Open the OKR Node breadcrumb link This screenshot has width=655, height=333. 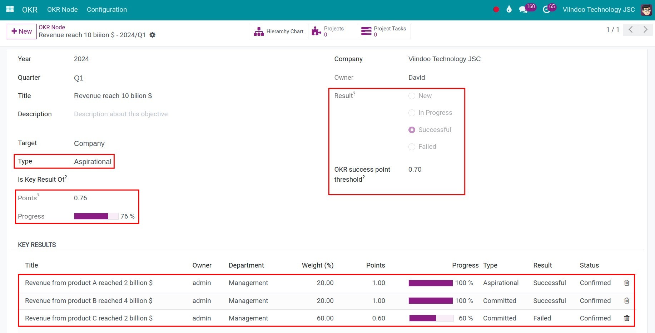(52, 27)
